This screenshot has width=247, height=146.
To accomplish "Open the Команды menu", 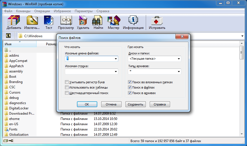I will click(x=23, y=11).
